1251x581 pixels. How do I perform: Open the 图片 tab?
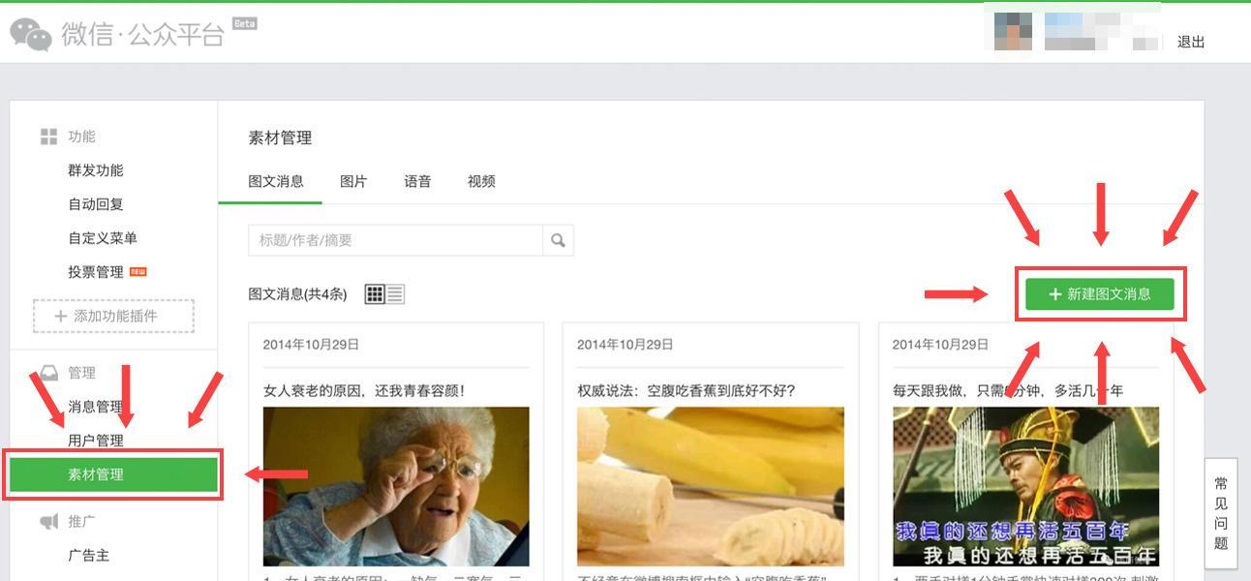coord(353,181)
